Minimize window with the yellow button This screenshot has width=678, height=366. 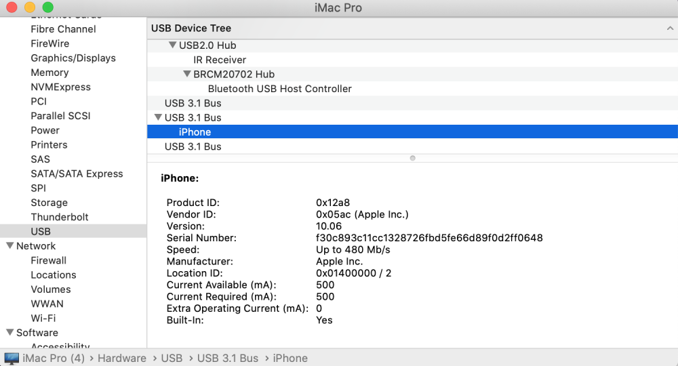point(30,7)
